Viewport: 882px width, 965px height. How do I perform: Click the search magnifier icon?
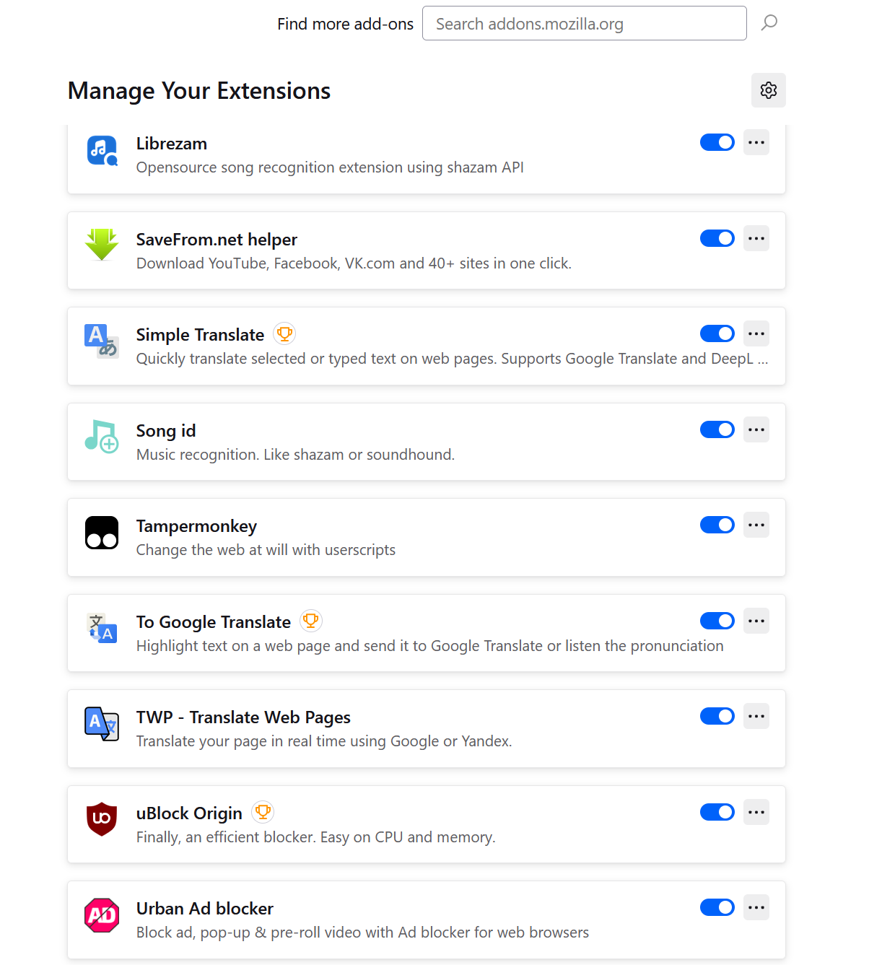769,23
